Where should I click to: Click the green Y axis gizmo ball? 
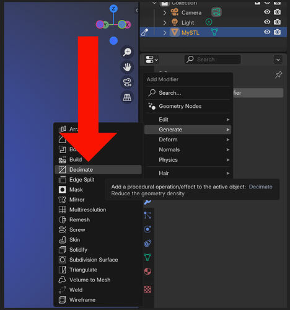[x=105, y=25]
